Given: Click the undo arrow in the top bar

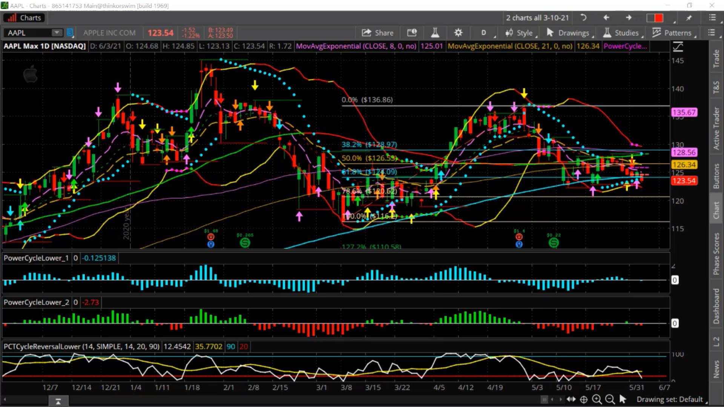Looking at the screenshot, I should 583,18.
